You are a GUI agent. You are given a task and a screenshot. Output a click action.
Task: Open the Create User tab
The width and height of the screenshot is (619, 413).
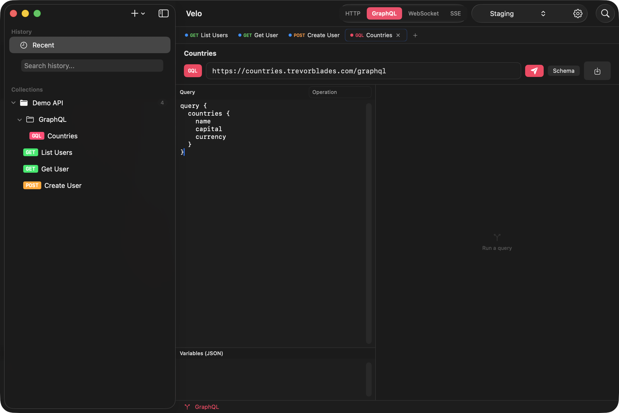314,35
